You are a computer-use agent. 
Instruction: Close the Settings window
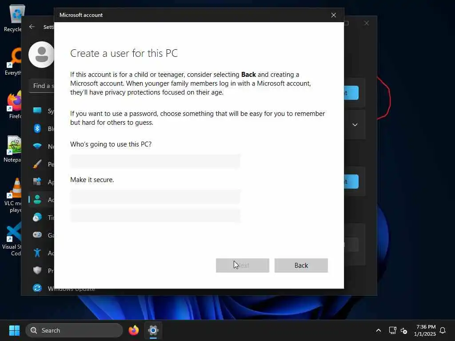click(366, 23)
